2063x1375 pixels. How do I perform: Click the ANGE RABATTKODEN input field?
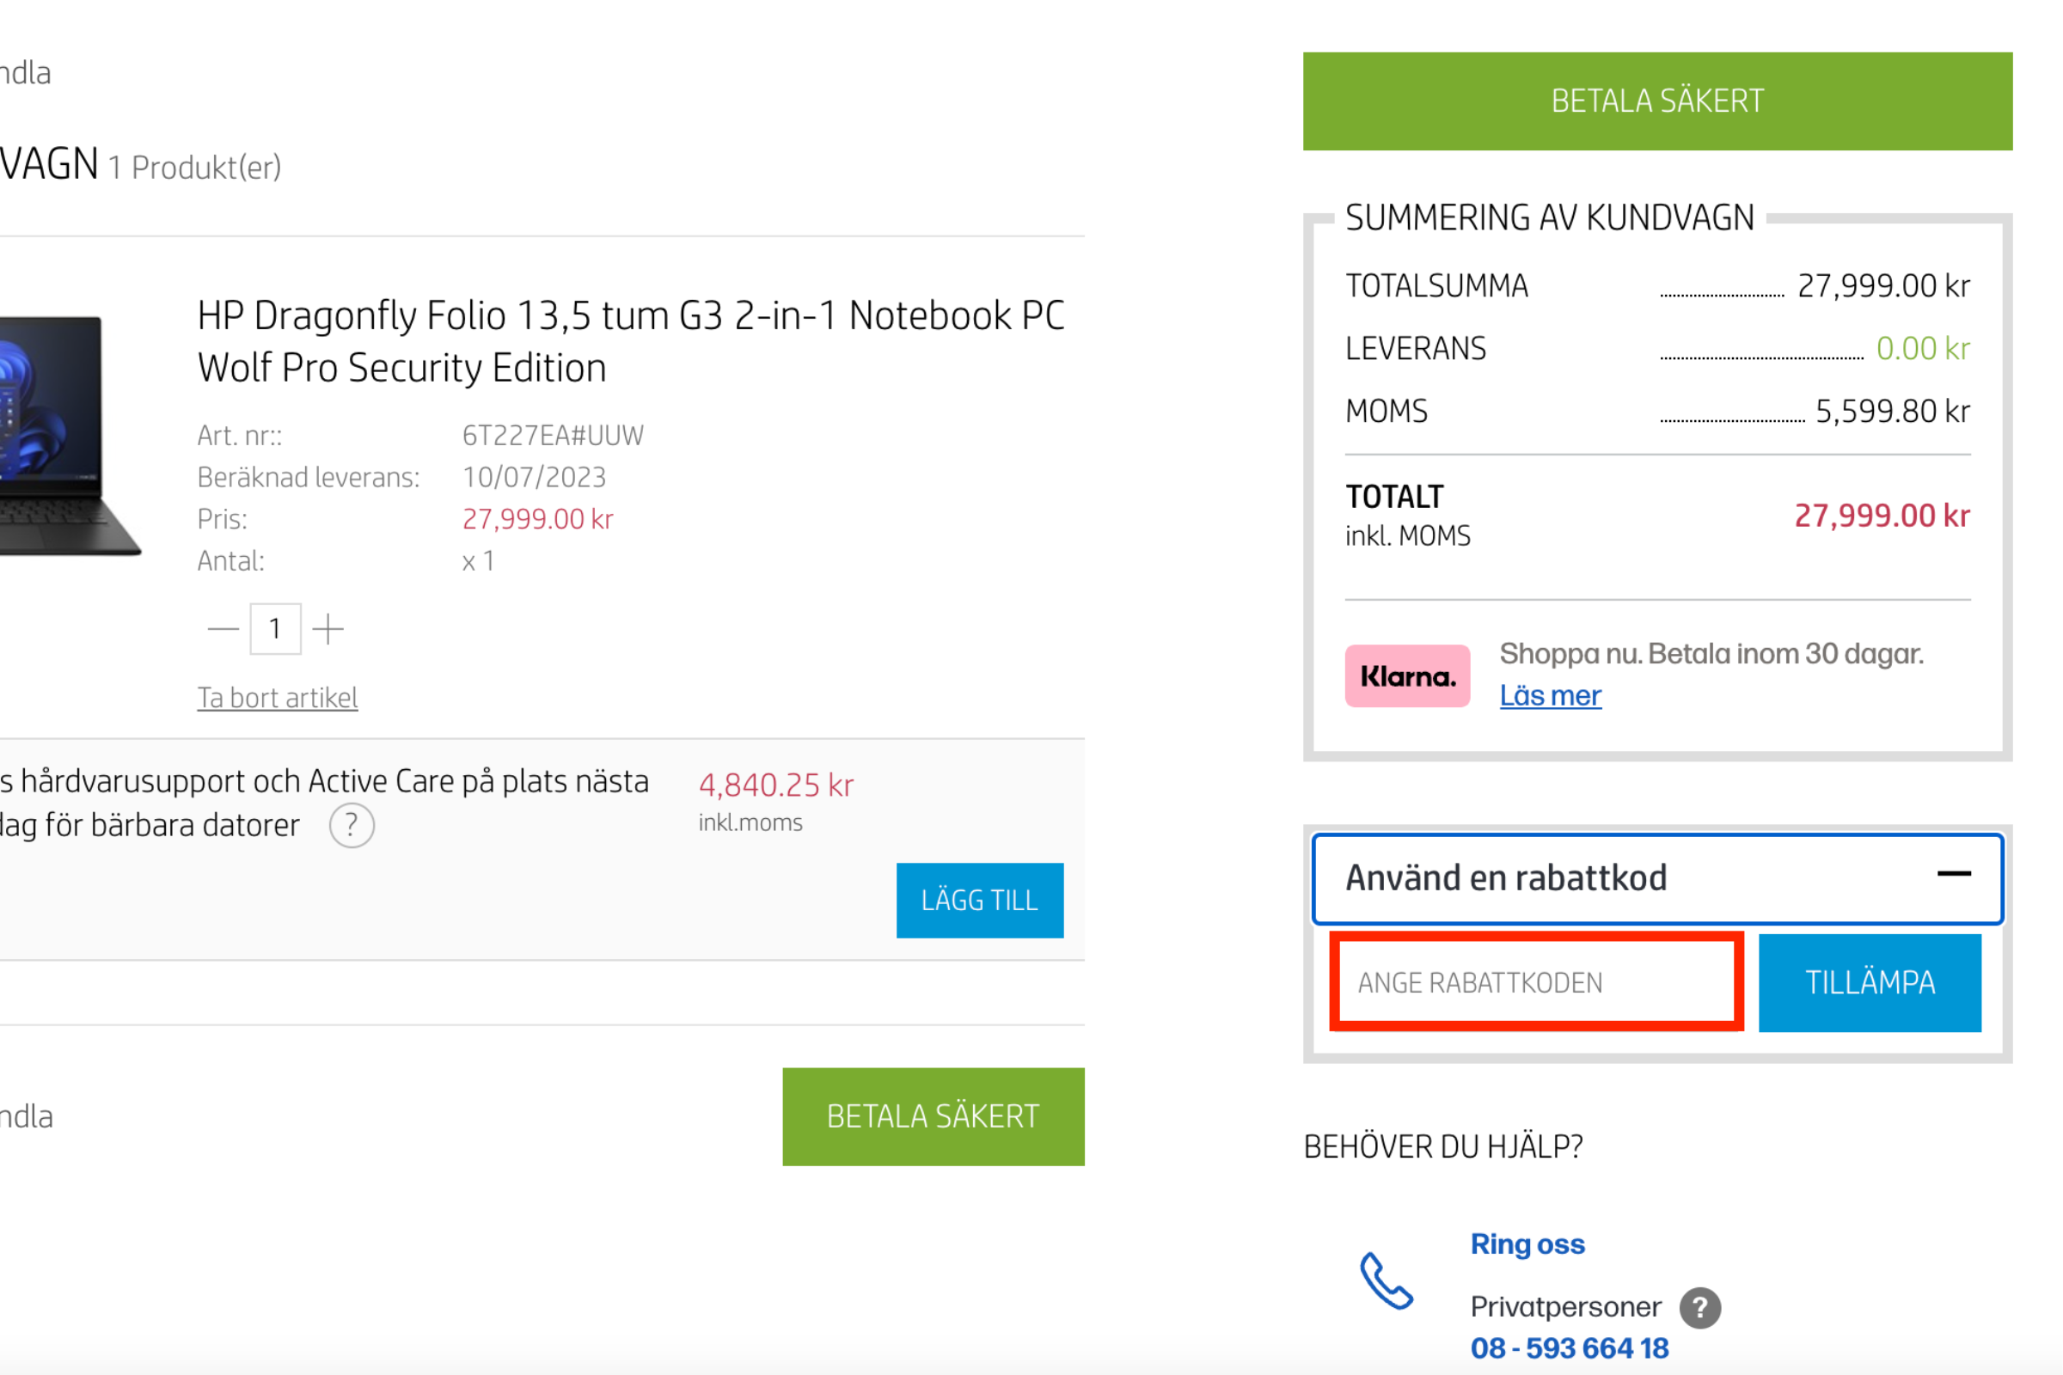1537,982
